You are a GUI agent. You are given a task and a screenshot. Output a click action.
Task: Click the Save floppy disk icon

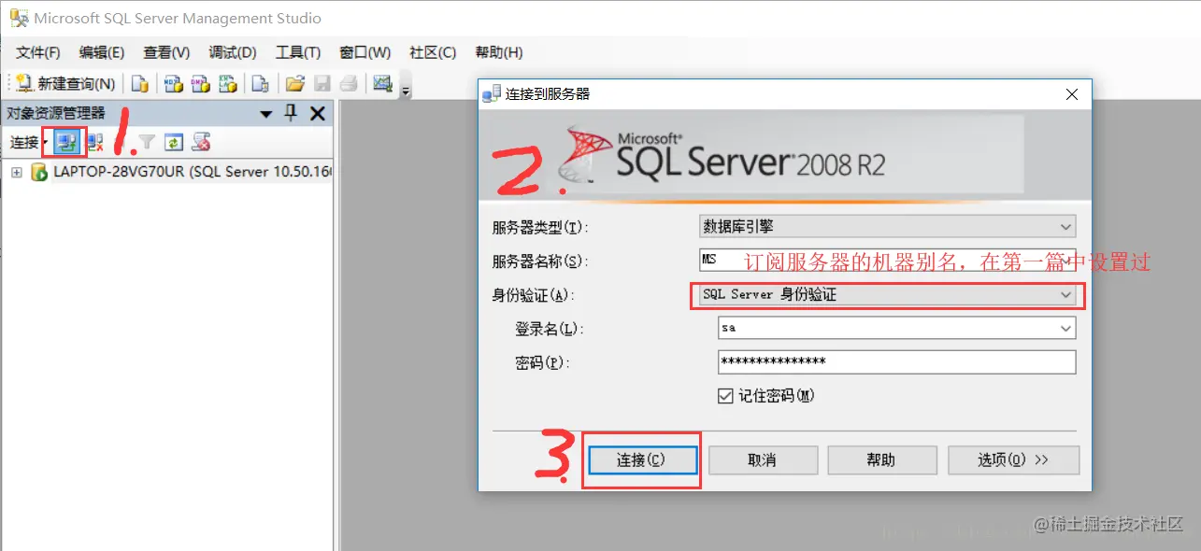pos(322,84)
